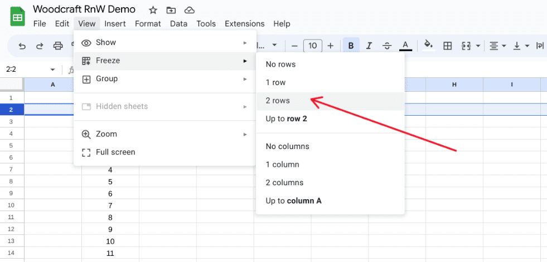This screenshot has height=262, width=547.
Task: Open the text color picker
Action: [x=405, y=46]
